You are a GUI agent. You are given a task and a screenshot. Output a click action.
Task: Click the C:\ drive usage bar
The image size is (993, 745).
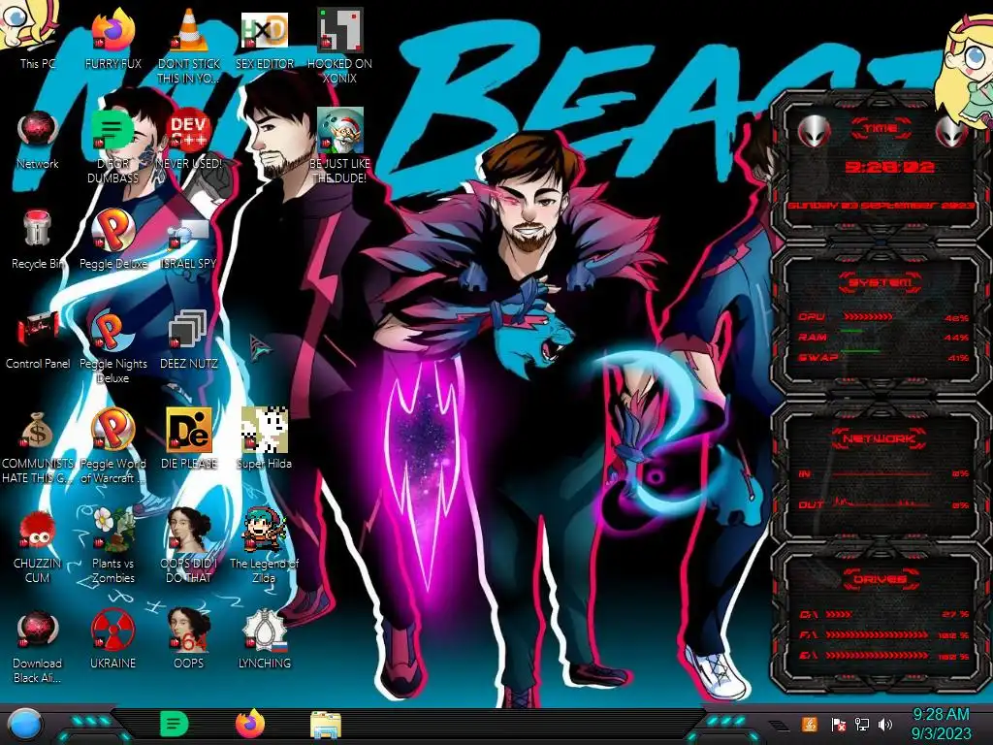coord(838,614)
